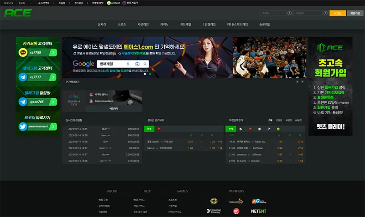Click the green level badge icon in the top bar
This screenshot has height=217, width=365.
(109, 3)
